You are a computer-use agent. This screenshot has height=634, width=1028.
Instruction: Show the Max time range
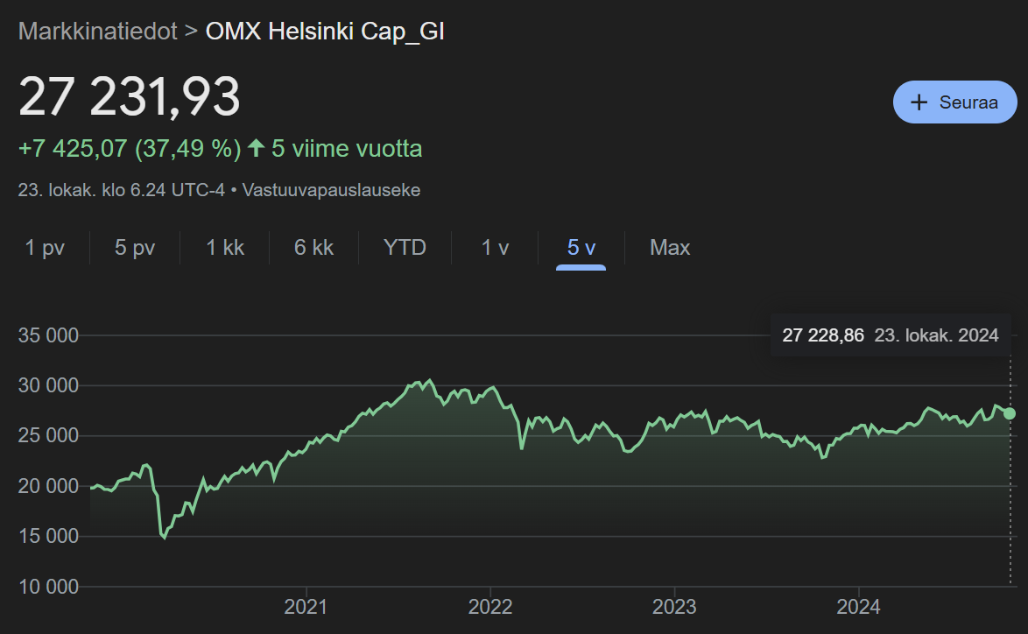coord(670,248)
